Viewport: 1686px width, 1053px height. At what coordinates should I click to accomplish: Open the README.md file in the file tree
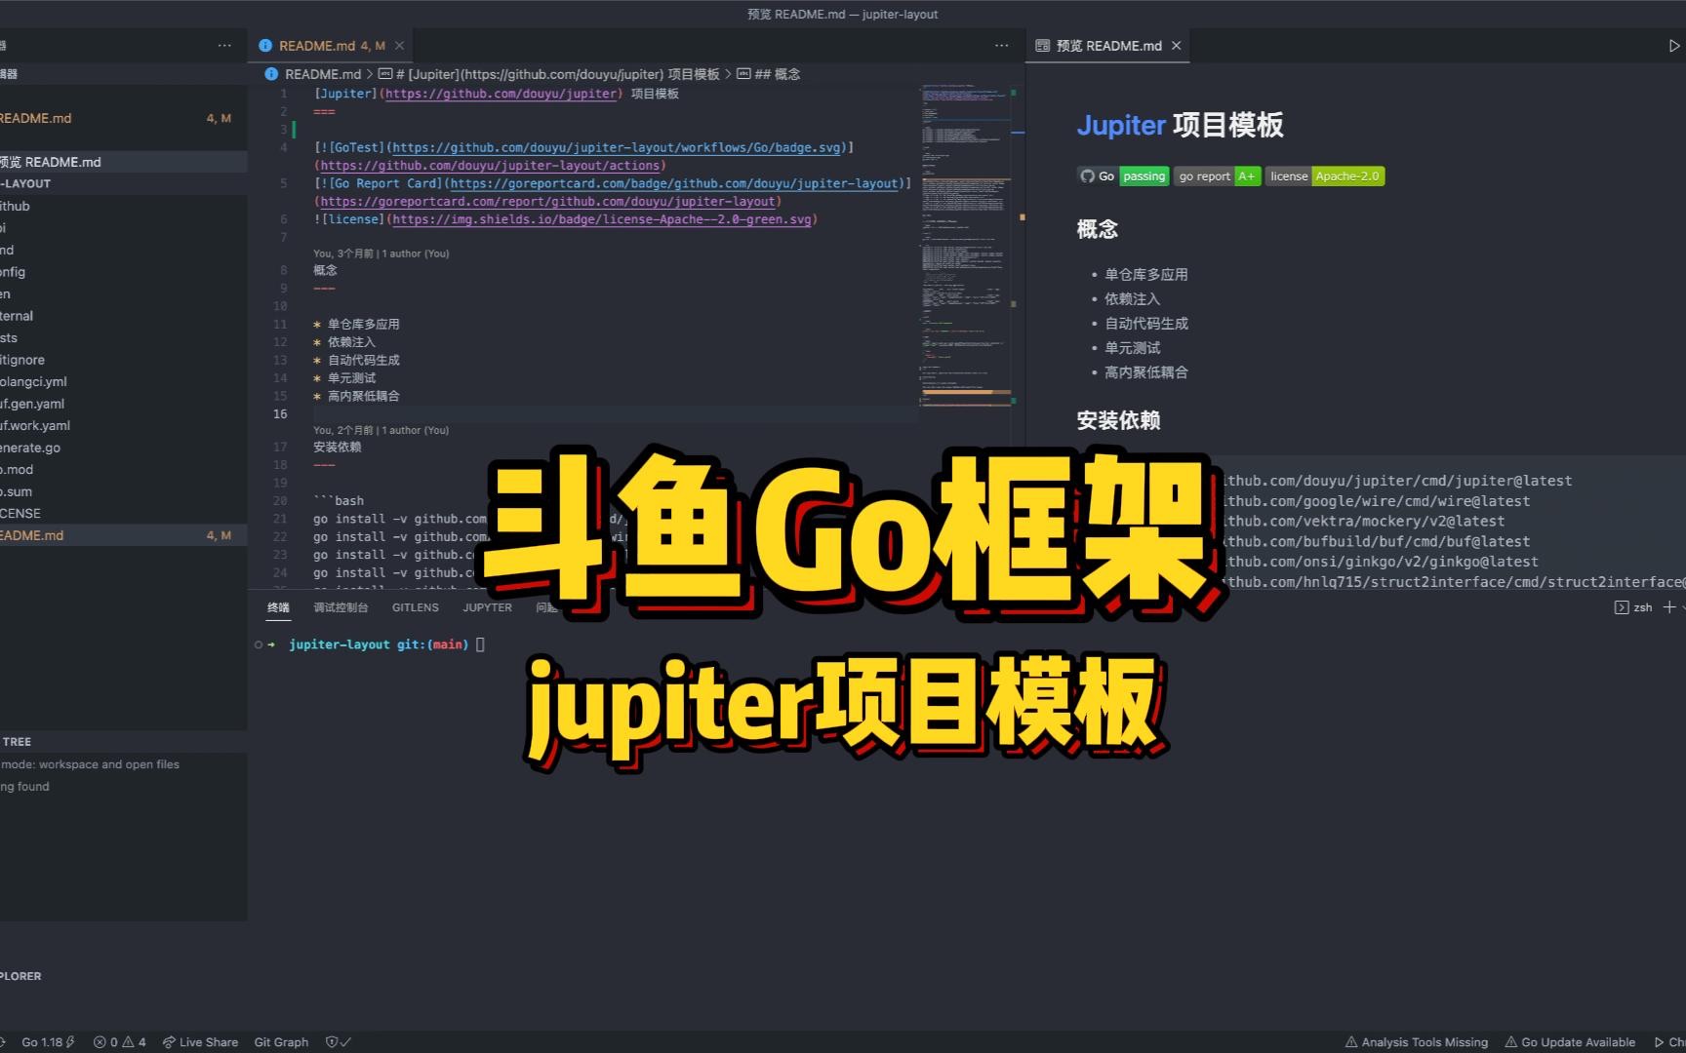pyautogui.click(x=123, y=535)
